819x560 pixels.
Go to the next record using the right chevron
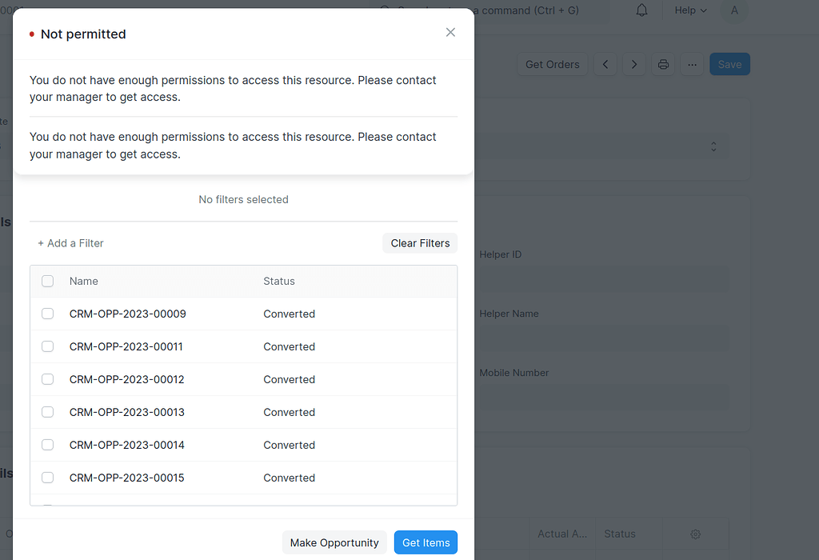634,64
